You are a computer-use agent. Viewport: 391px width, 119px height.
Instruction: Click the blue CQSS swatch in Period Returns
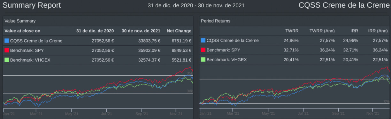tap(203, 40)
